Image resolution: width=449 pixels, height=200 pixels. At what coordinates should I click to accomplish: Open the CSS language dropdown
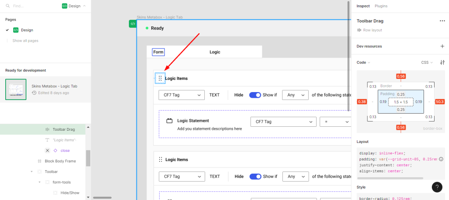click(x=427, y=63)
